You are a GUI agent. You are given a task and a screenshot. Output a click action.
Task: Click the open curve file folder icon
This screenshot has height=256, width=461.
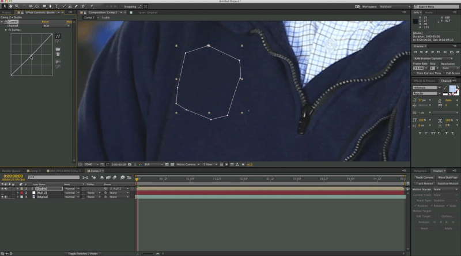pyautogui.click(x=58, y=49)
